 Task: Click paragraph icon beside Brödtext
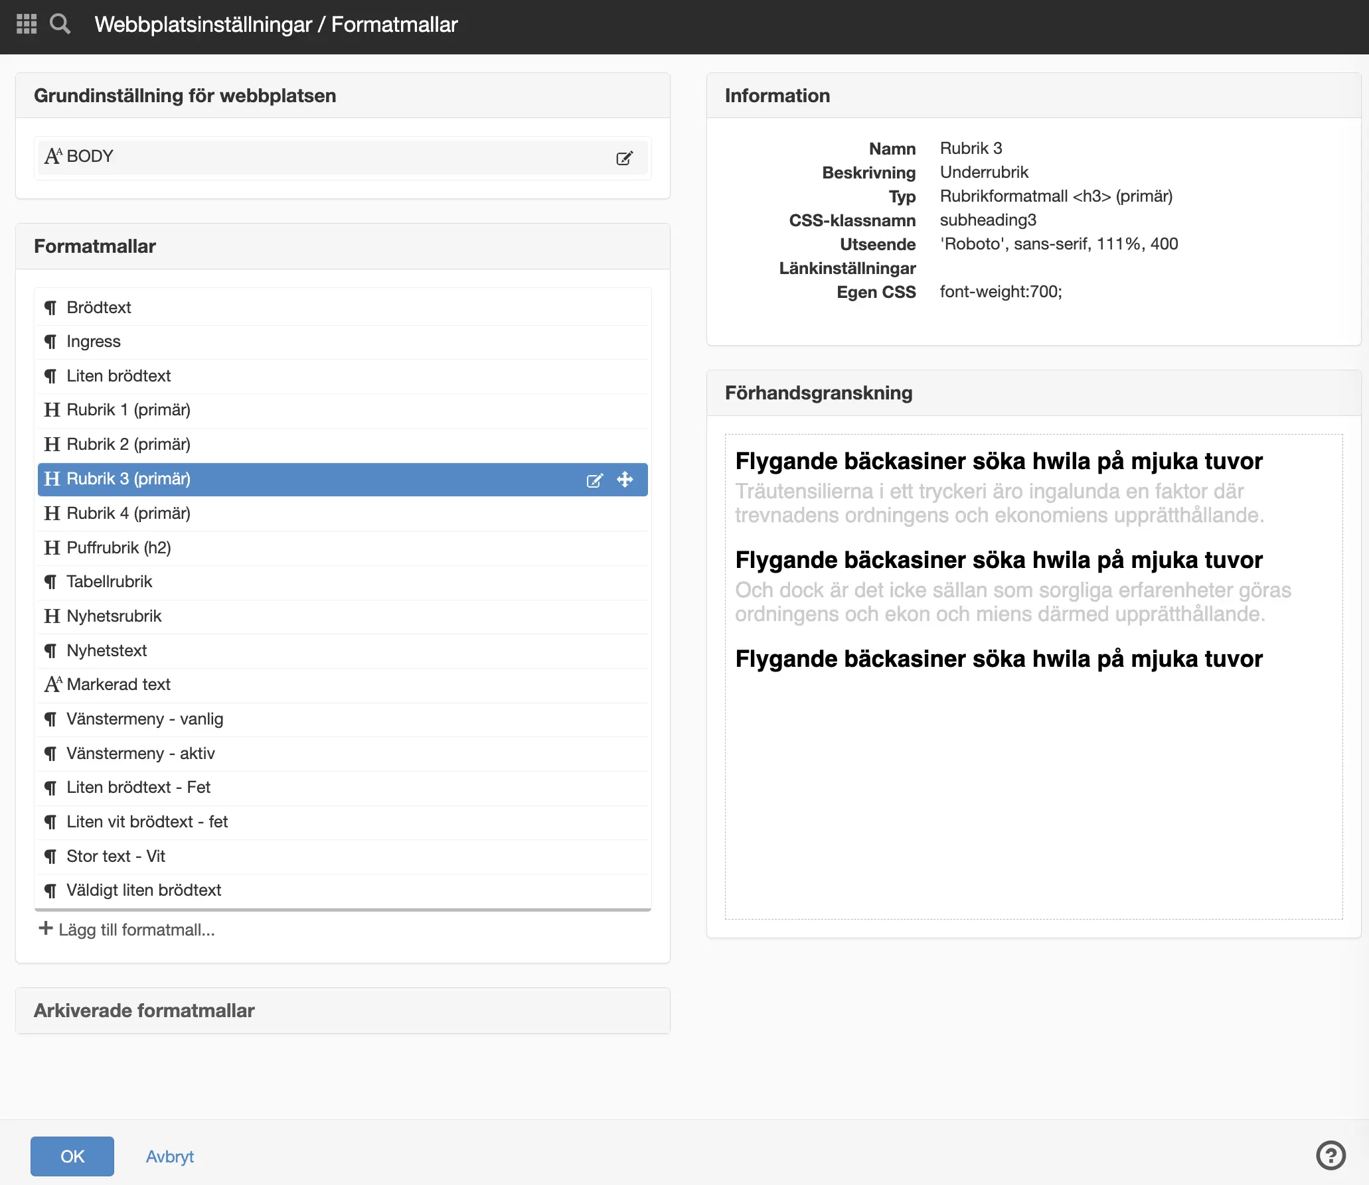click(51, 308)
